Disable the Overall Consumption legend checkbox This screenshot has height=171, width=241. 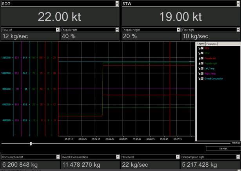[x=203, y=78]
